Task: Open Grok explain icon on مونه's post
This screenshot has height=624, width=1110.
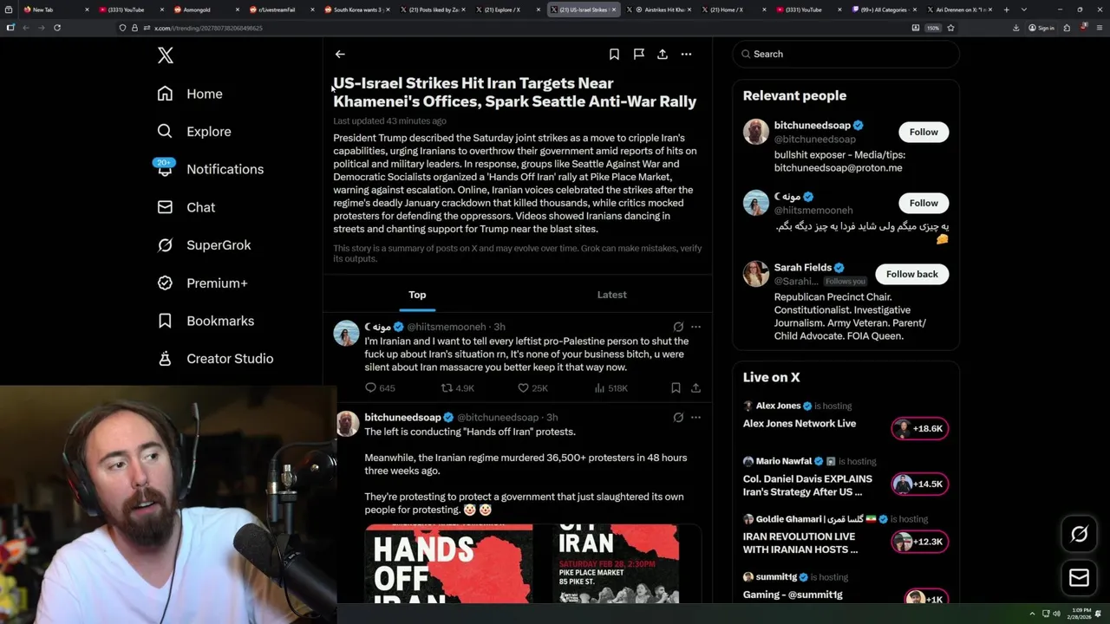Action: pyautogui.click(x=678, y=327)
